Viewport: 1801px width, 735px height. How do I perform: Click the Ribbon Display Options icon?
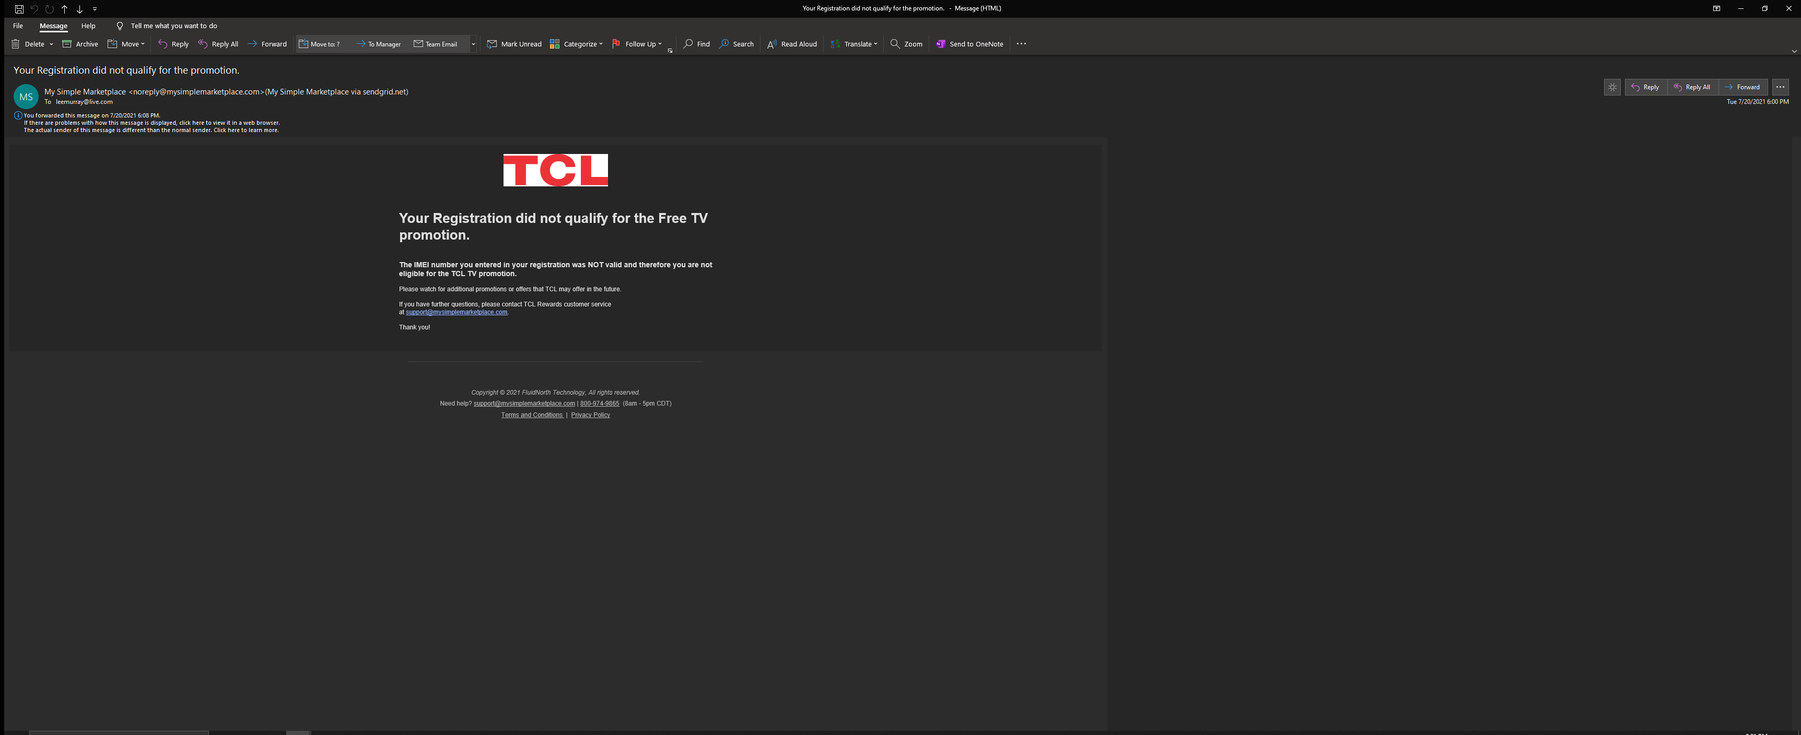pyautogui.click(x=1716, y=8)
